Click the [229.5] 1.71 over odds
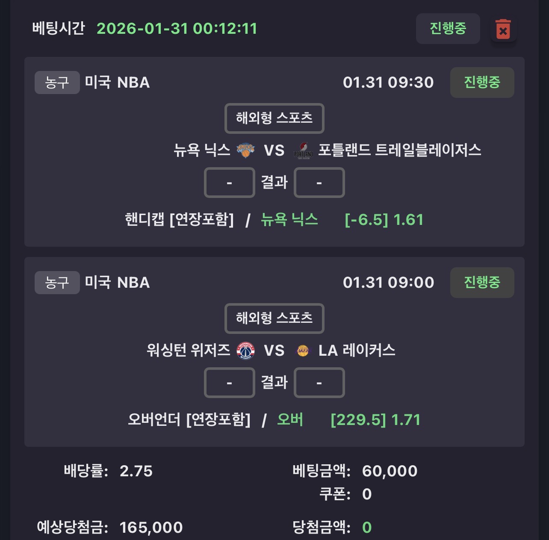 coord(375,420)
